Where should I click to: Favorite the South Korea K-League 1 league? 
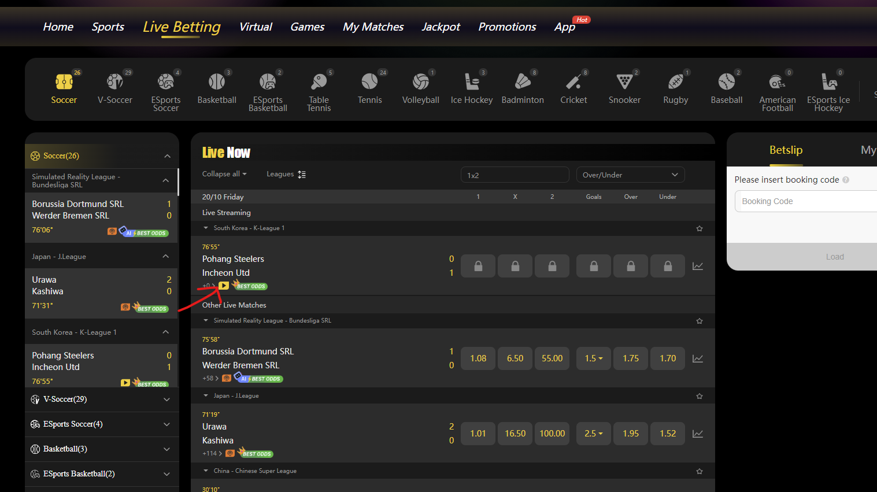[x=700, y=228]
